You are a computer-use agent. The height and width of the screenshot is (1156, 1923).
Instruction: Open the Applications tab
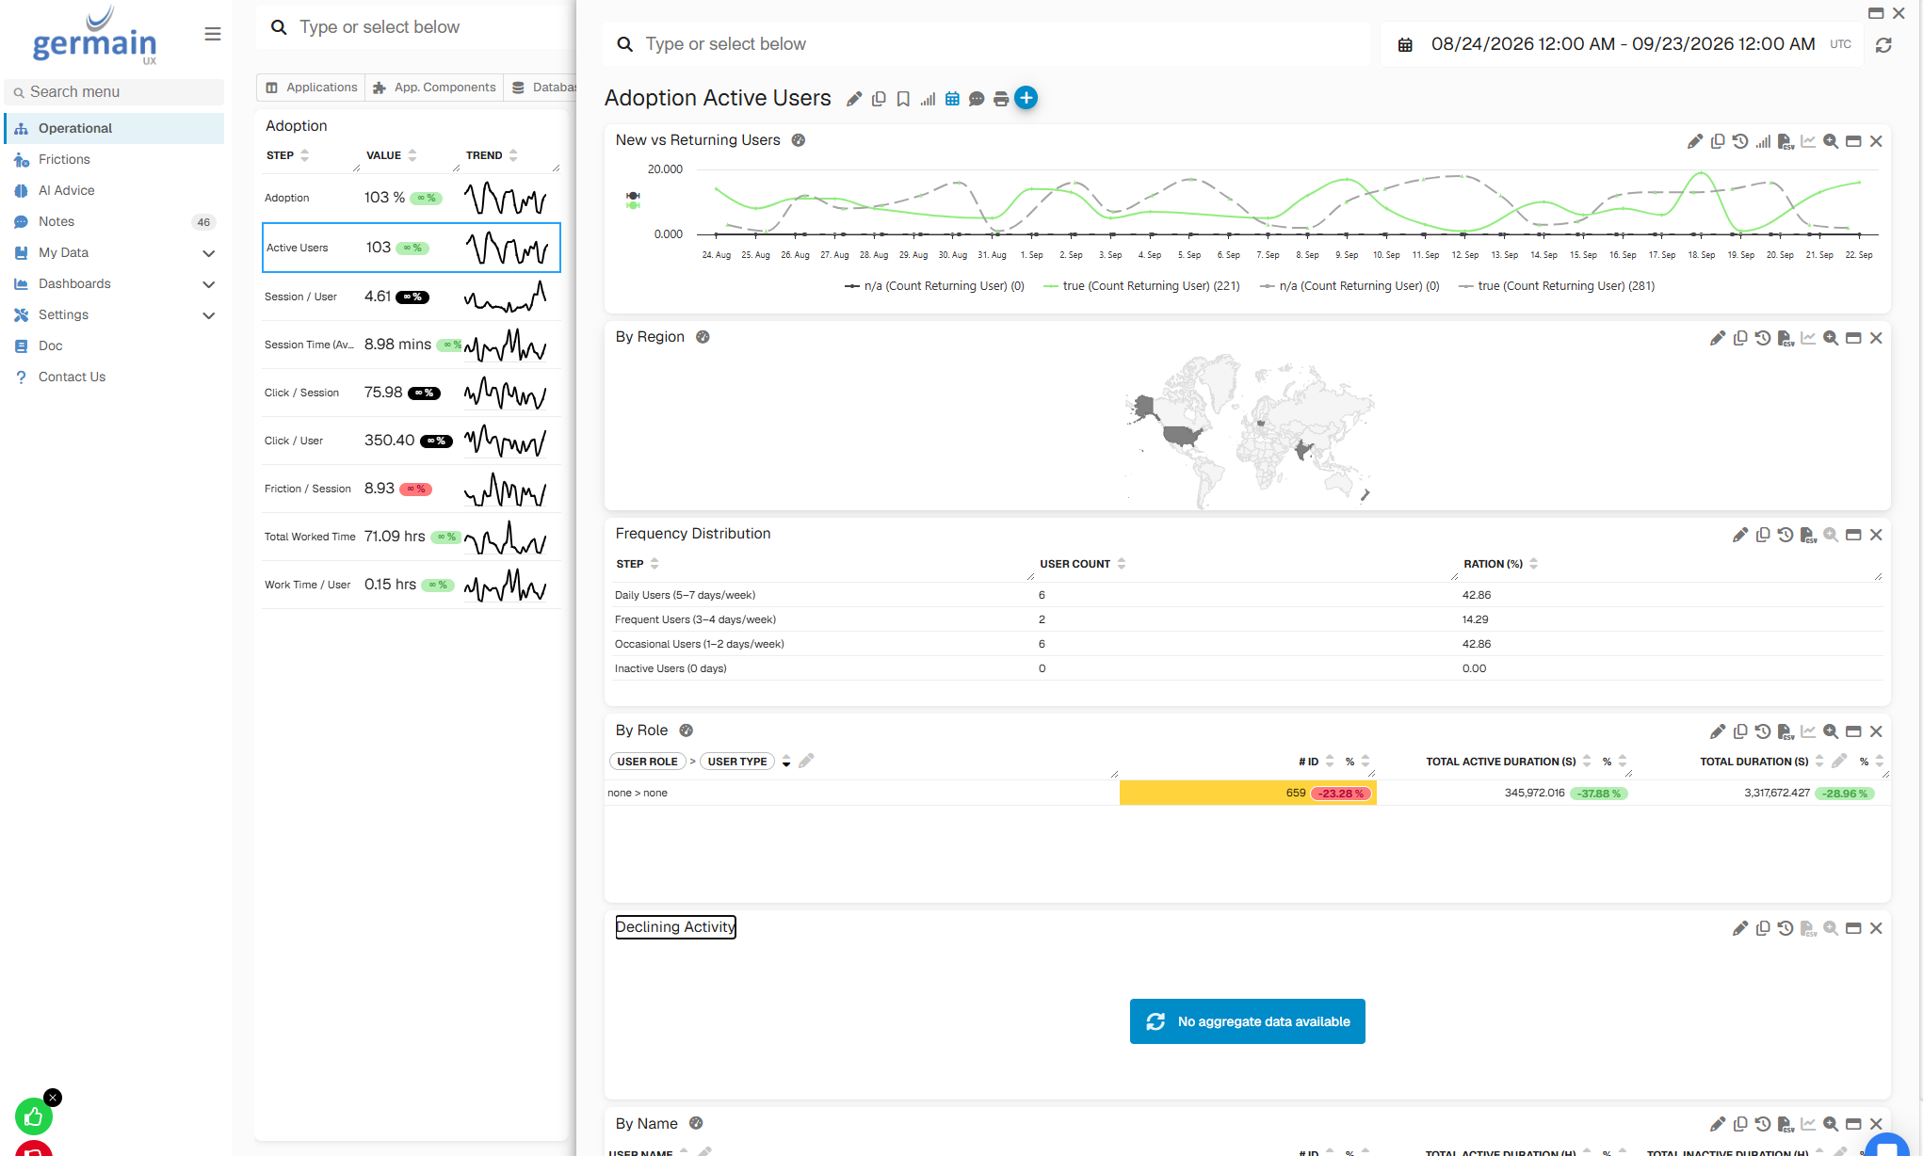(312, 88)
